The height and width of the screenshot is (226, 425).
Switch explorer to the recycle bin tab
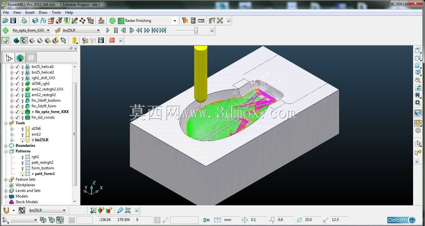pos(31,58)
